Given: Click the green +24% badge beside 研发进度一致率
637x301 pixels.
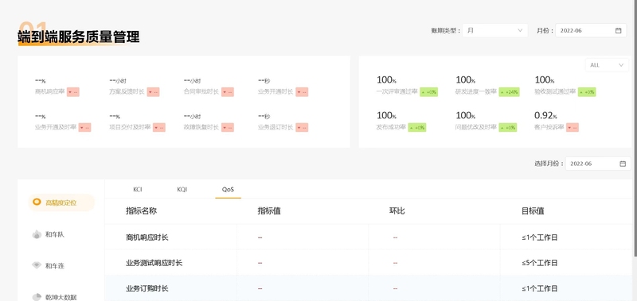Looking at the screenshot, I should point(509,92).
